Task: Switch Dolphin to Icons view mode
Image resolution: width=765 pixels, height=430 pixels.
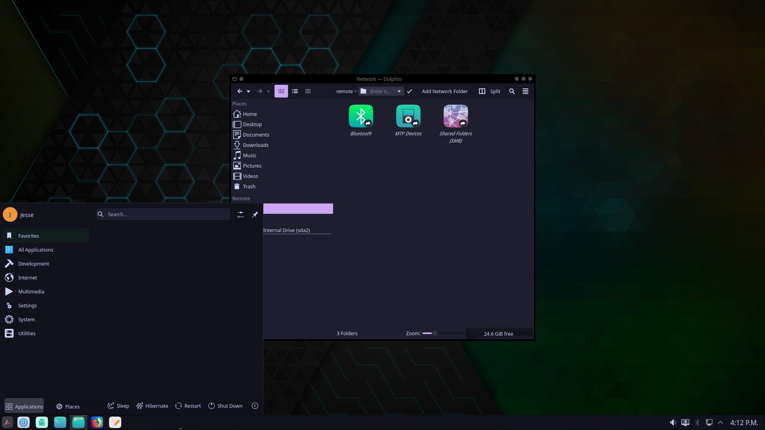Action: coord(281,91)
